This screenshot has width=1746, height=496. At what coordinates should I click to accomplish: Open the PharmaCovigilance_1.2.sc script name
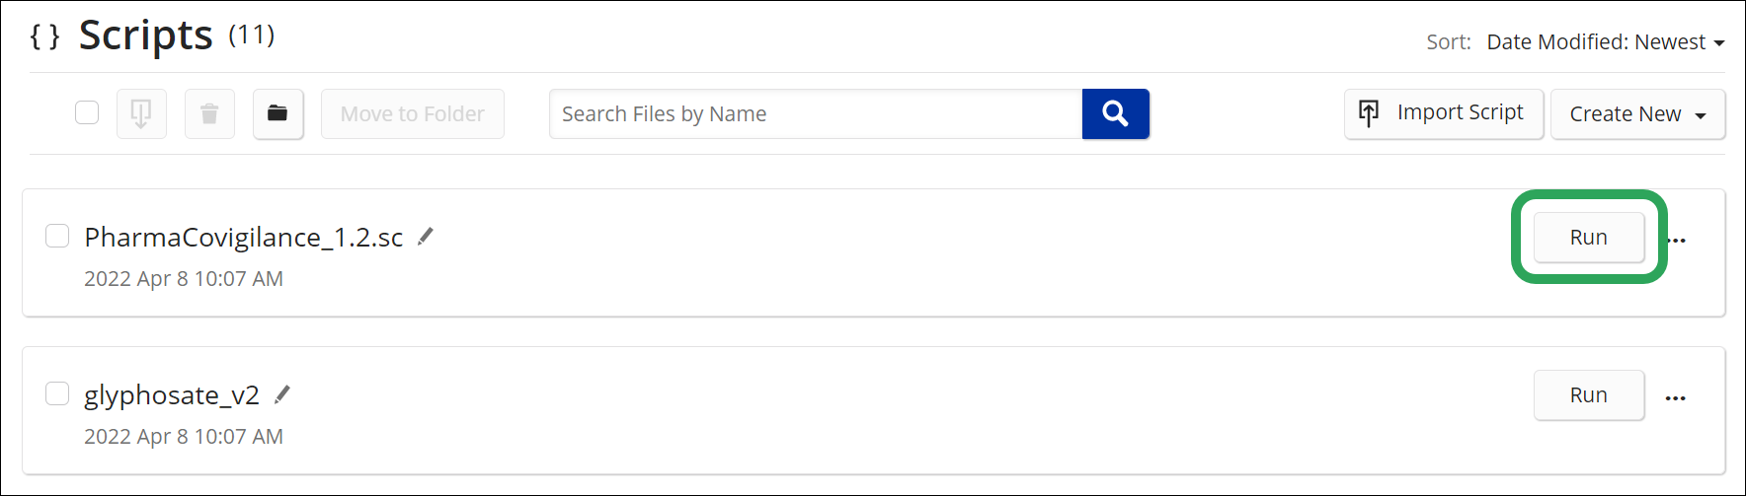243,238
